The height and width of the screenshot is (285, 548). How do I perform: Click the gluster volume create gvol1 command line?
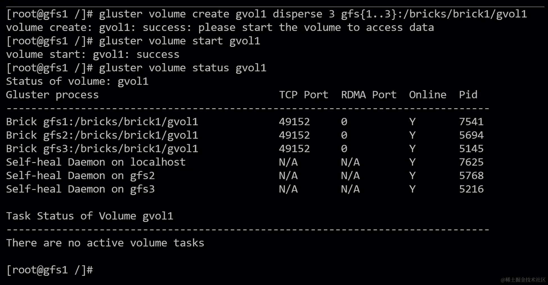tap(266, 14)
